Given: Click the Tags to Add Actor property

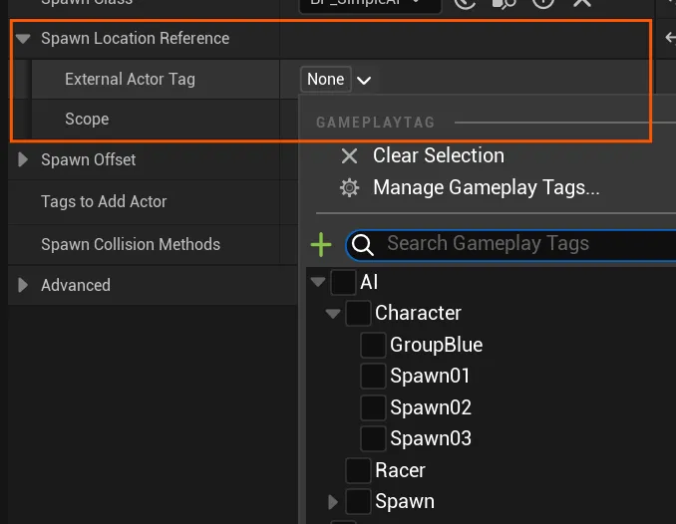Looking at the screenshot, I should pyautogui.click(x=104, y=201).
